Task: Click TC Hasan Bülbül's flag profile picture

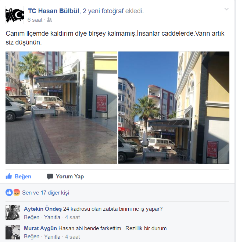Action: tap(15, 15)
